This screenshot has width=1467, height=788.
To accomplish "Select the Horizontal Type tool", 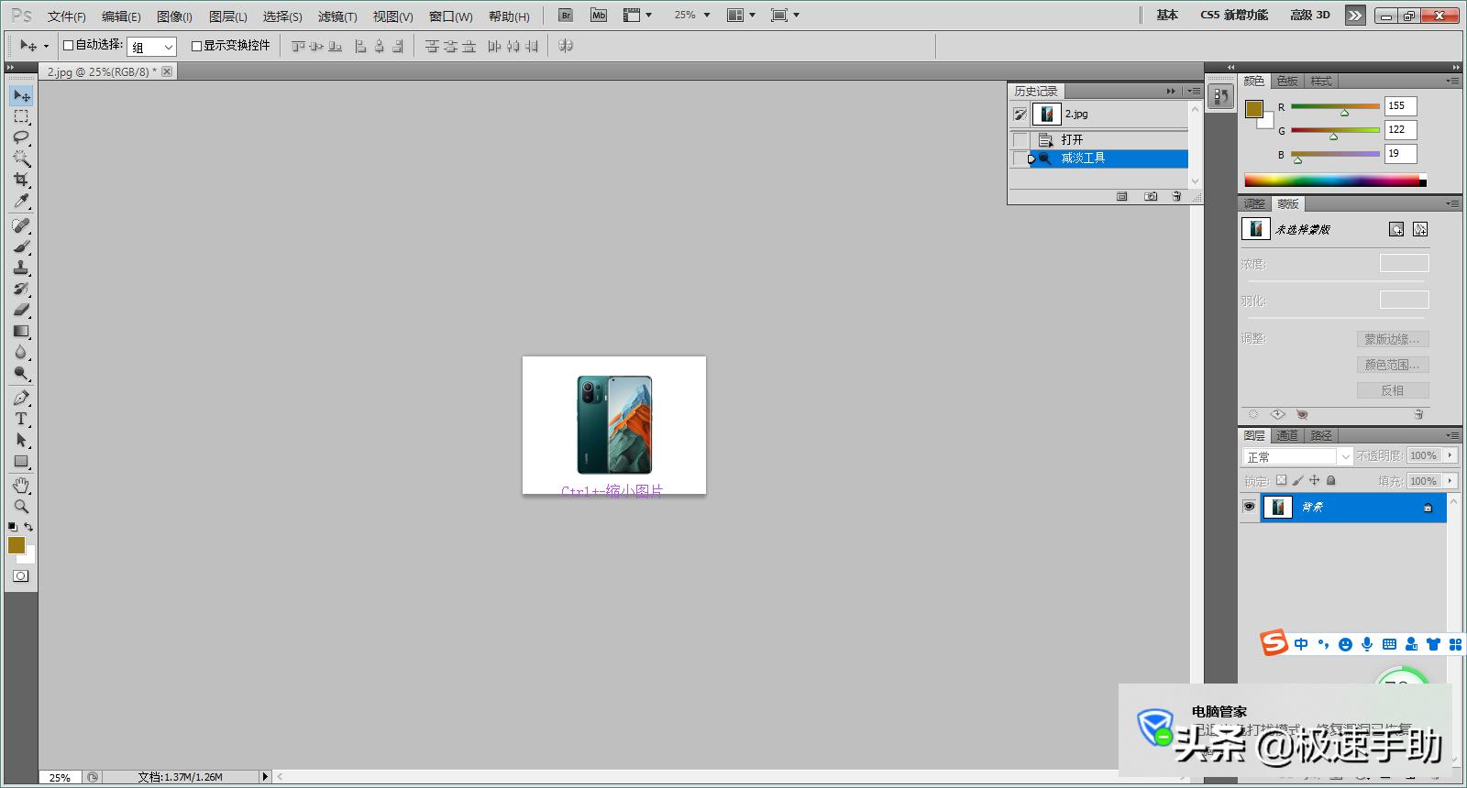I will 21,419.
